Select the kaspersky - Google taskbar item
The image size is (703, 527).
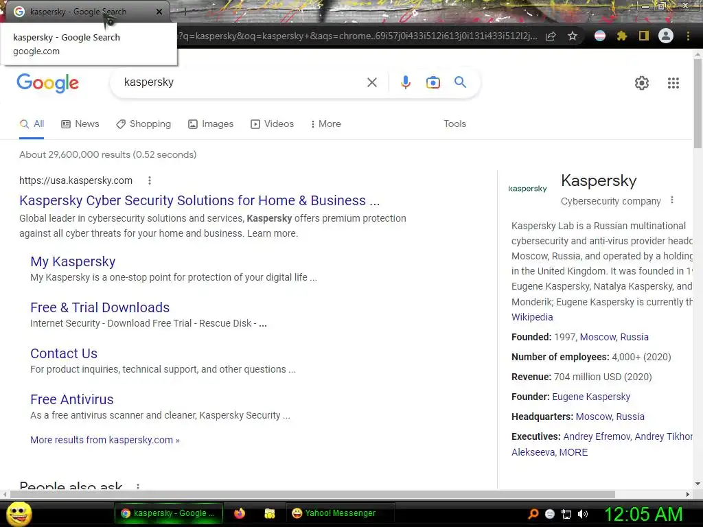coord(169,513)
